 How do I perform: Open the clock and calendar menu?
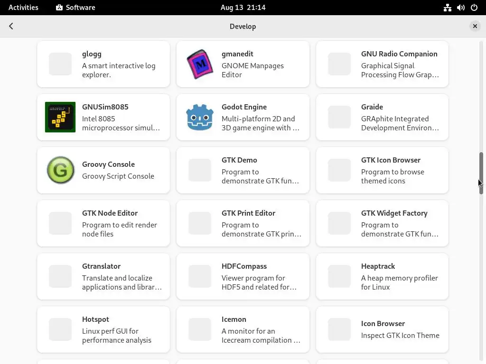(243, 8)
